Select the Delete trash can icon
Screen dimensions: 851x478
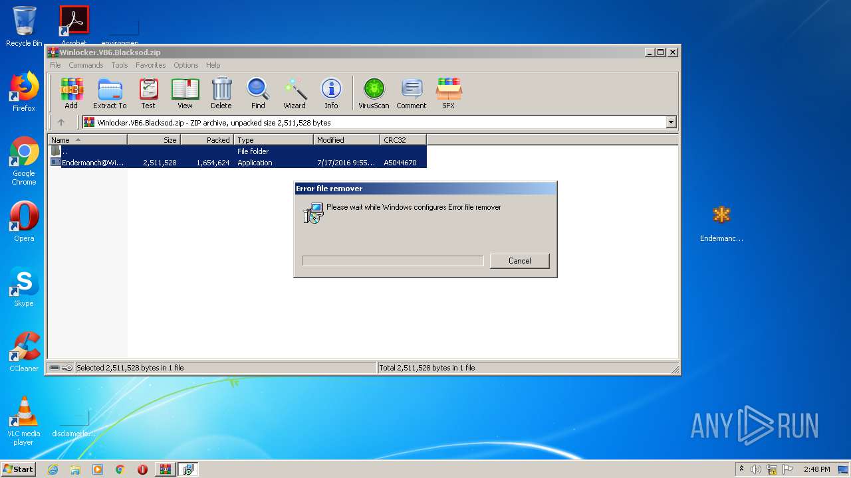click(221, 93)
